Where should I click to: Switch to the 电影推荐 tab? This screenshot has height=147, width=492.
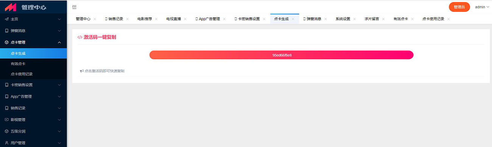pyautogui.click(x=145, y=19)
